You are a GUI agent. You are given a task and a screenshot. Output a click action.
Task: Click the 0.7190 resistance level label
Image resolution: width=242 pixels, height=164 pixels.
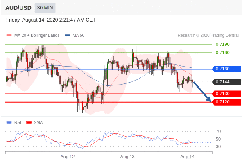tap(223, 45)
